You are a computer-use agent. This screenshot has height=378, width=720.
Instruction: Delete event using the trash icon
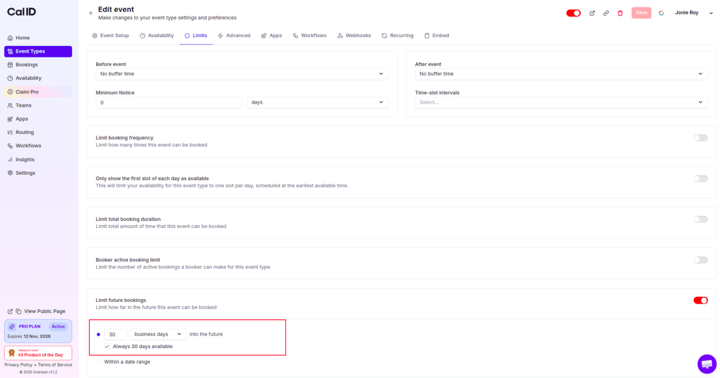point(620,13)
